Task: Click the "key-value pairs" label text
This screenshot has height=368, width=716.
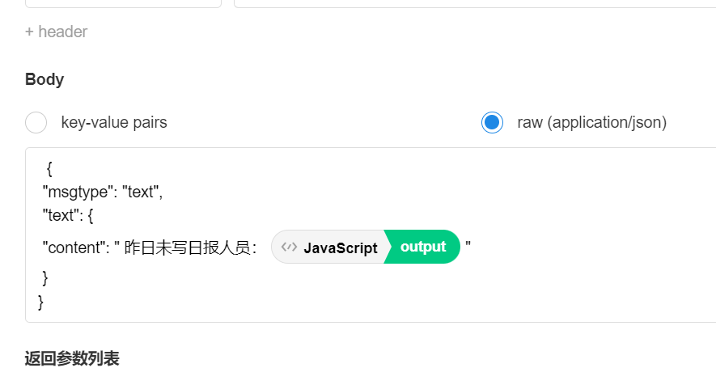Action: 114,123
